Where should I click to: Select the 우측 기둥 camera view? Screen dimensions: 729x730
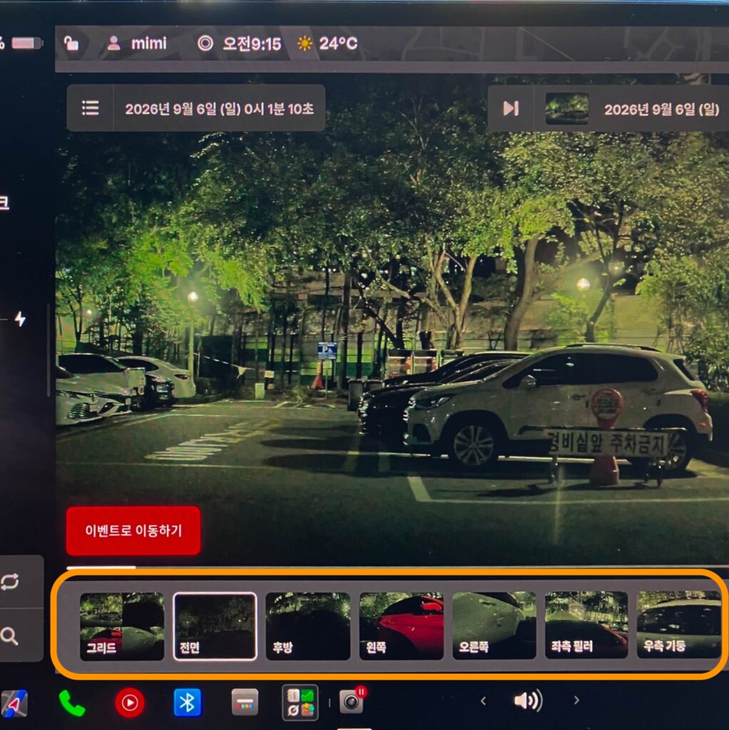678,624
